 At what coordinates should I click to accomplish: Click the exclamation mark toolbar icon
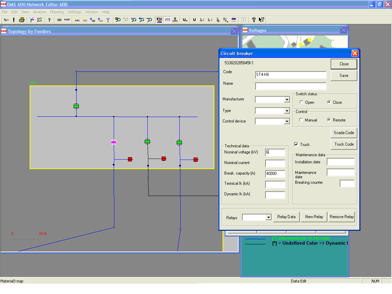click(14, 20)
